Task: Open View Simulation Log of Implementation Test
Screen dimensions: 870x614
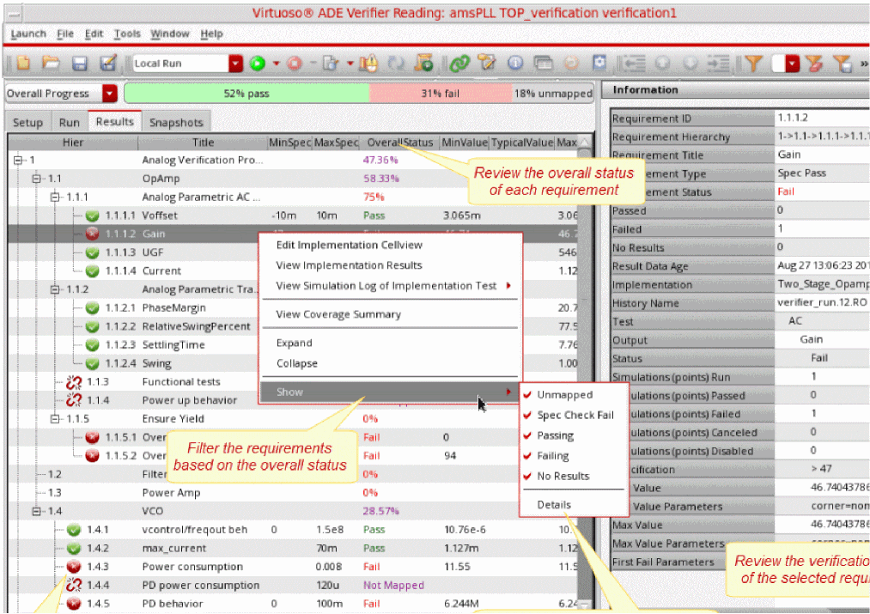Action: [391, 286]
